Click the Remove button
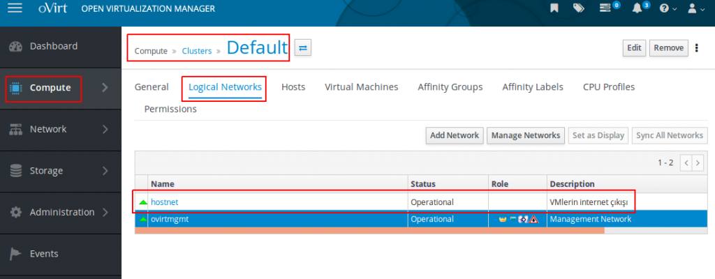The width and height of the screenshot is (715, 279). (x=668, y=48)
